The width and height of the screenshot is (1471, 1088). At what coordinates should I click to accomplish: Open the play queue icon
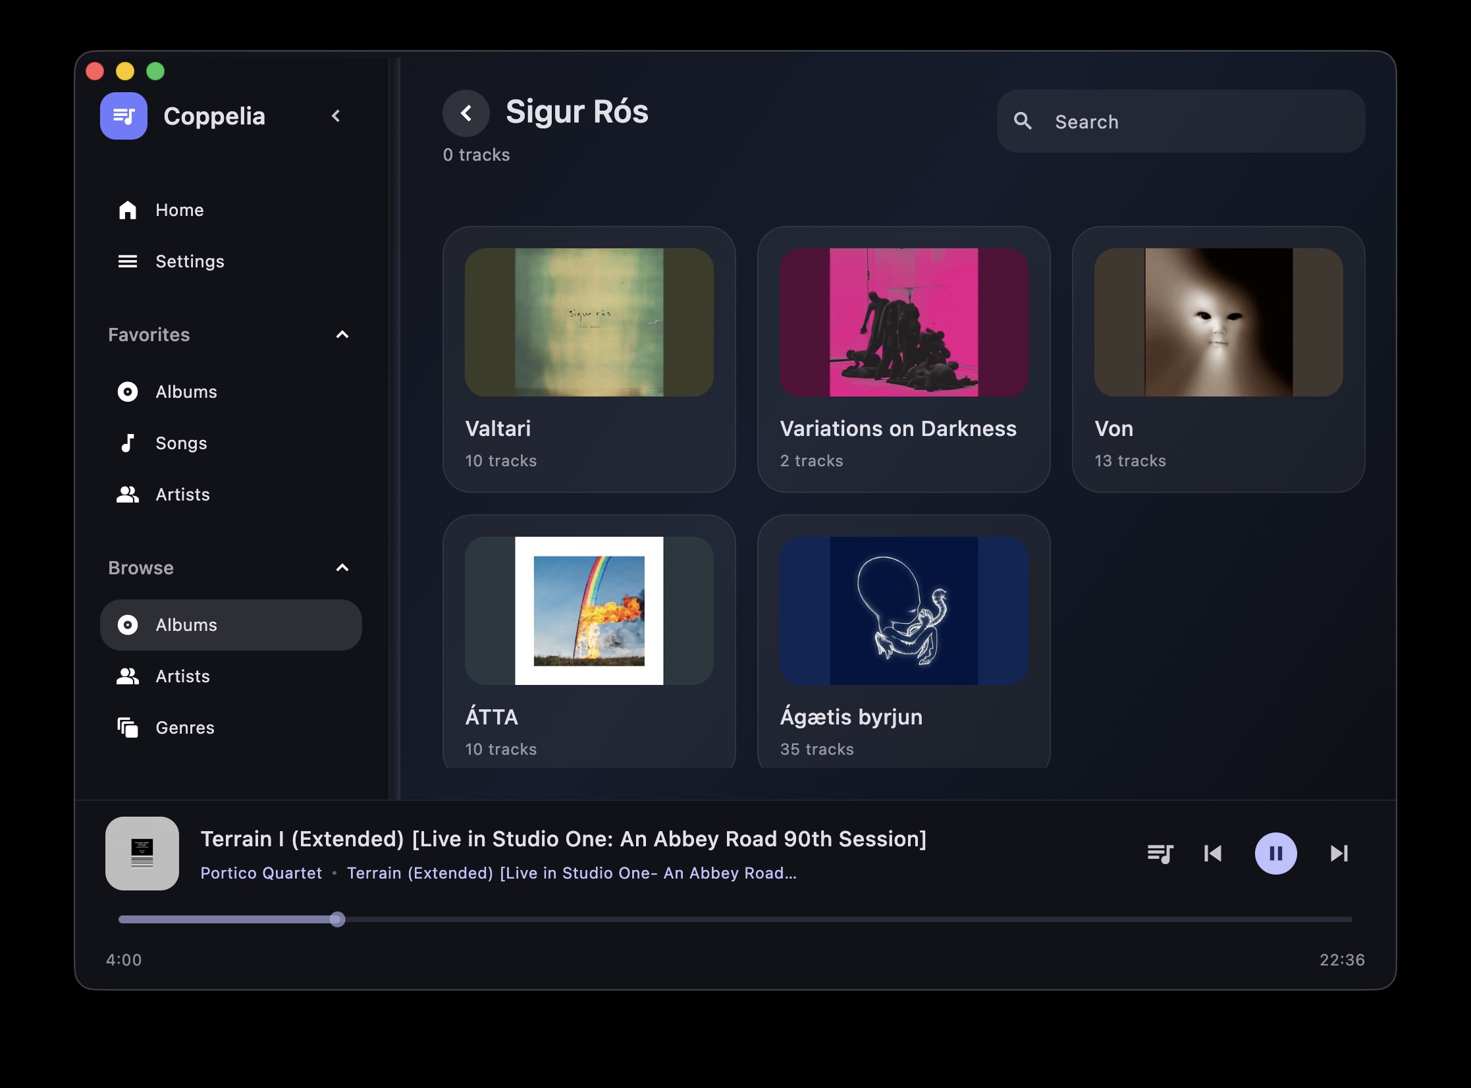[1160, 854]
